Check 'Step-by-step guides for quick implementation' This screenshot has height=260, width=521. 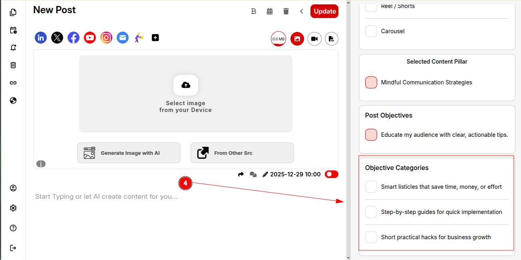[x=371, y=212]
